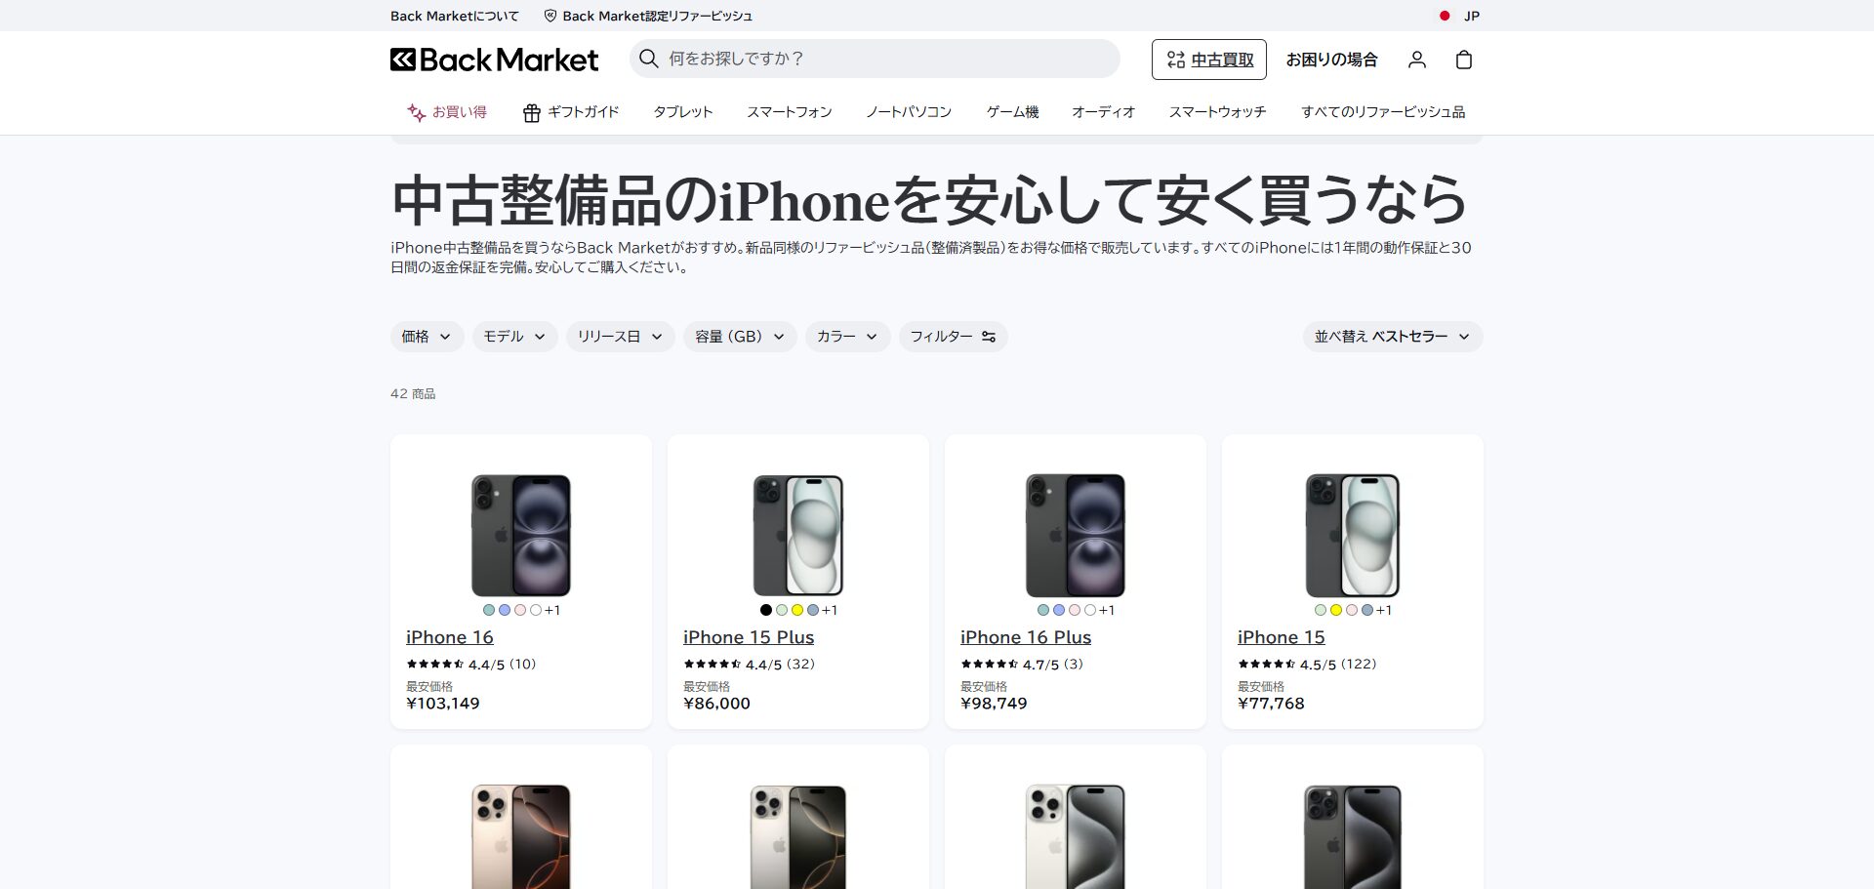Click the gift icon beside ギフトガイド
This screenshot has width=1874, height=889.
532,113
